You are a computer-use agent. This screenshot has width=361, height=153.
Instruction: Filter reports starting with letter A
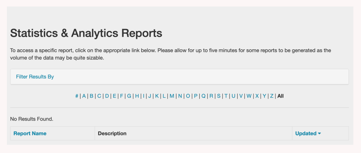[84, 96]
